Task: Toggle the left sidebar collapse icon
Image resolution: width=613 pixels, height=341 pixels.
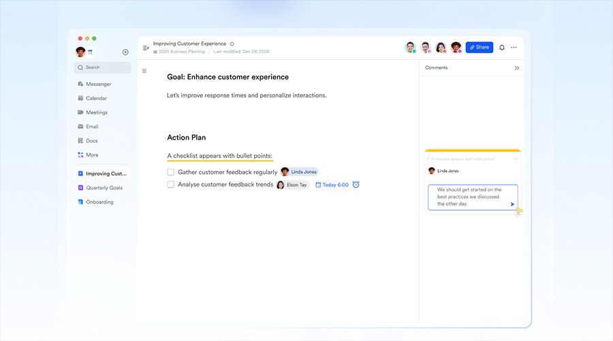Action: pos(146,48)
